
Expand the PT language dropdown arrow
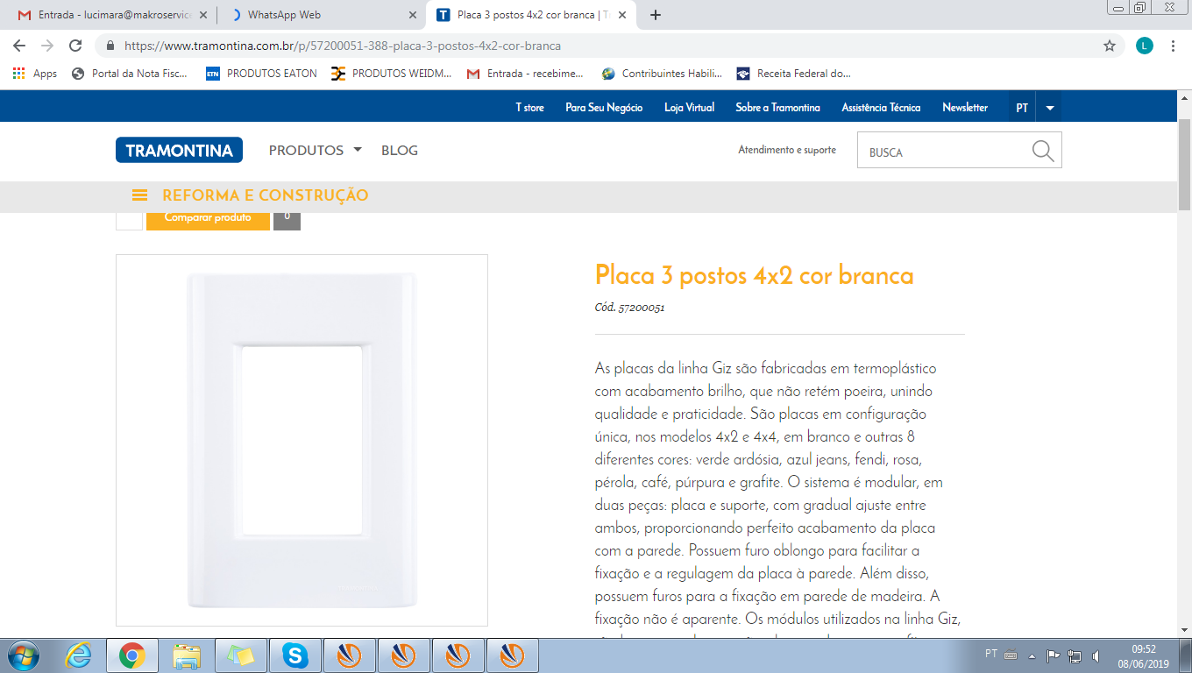1049,108
